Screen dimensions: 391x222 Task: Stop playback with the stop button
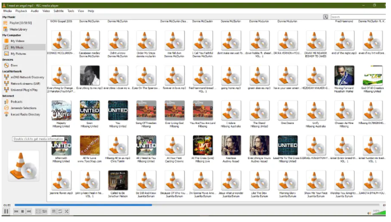tap(23, 212)
